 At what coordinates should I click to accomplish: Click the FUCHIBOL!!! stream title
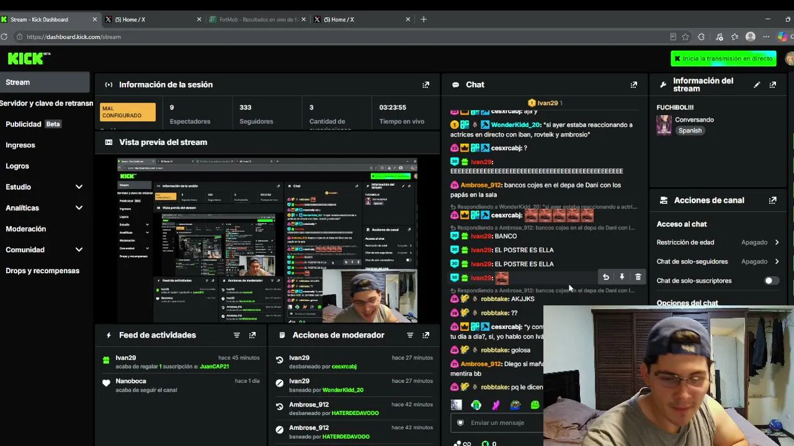pos(675,108)
